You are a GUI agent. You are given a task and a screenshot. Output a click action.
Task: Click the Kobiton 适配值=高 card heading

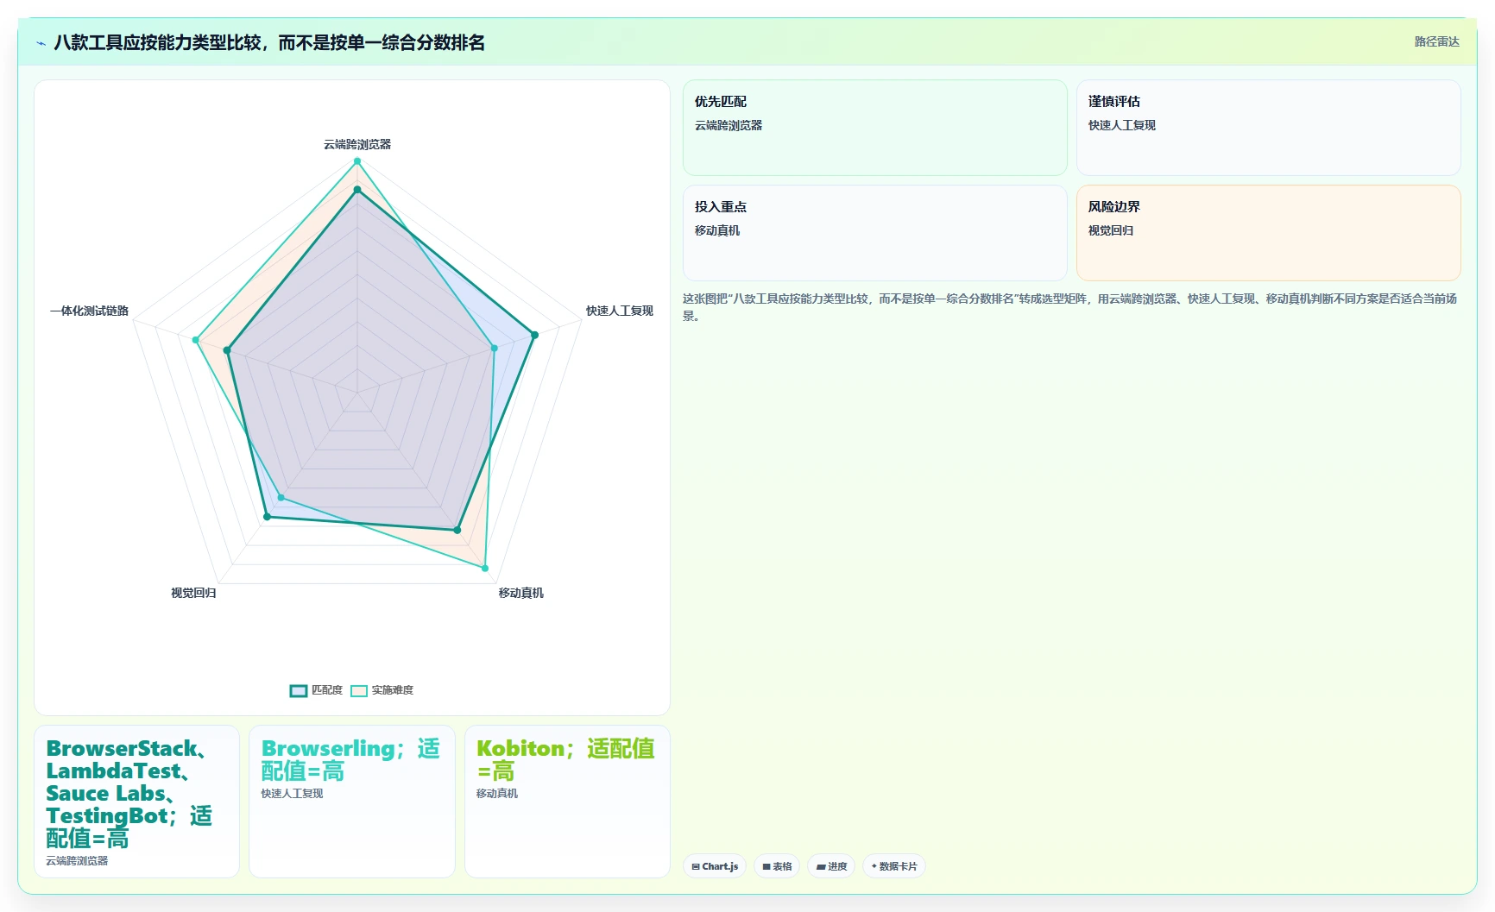click(x=565, y=759)
